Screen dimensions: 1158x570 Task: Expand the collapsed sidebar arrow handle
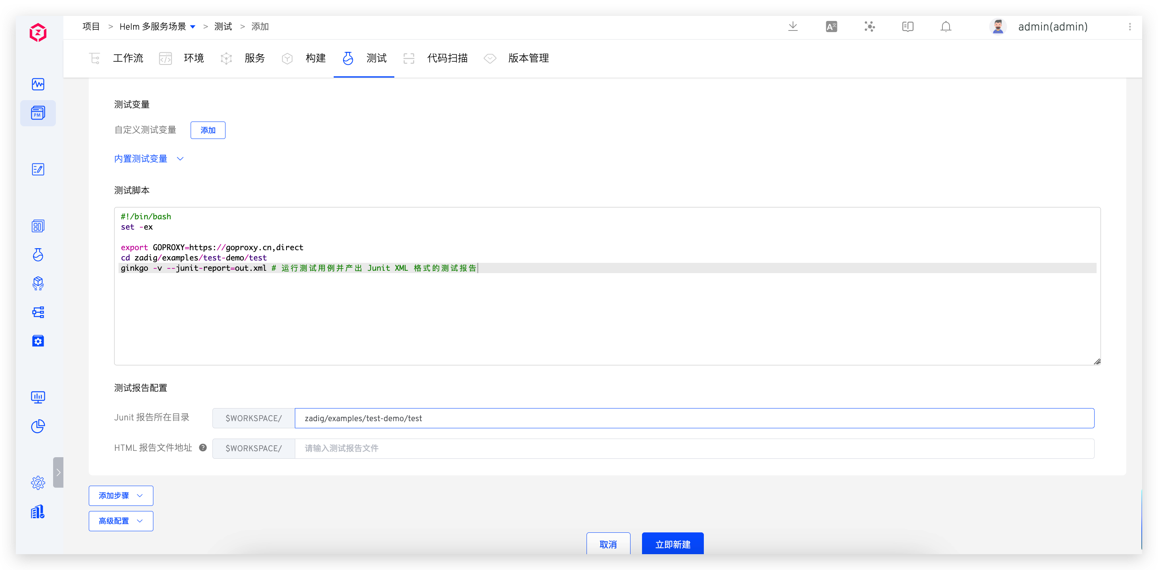[58, 472]
